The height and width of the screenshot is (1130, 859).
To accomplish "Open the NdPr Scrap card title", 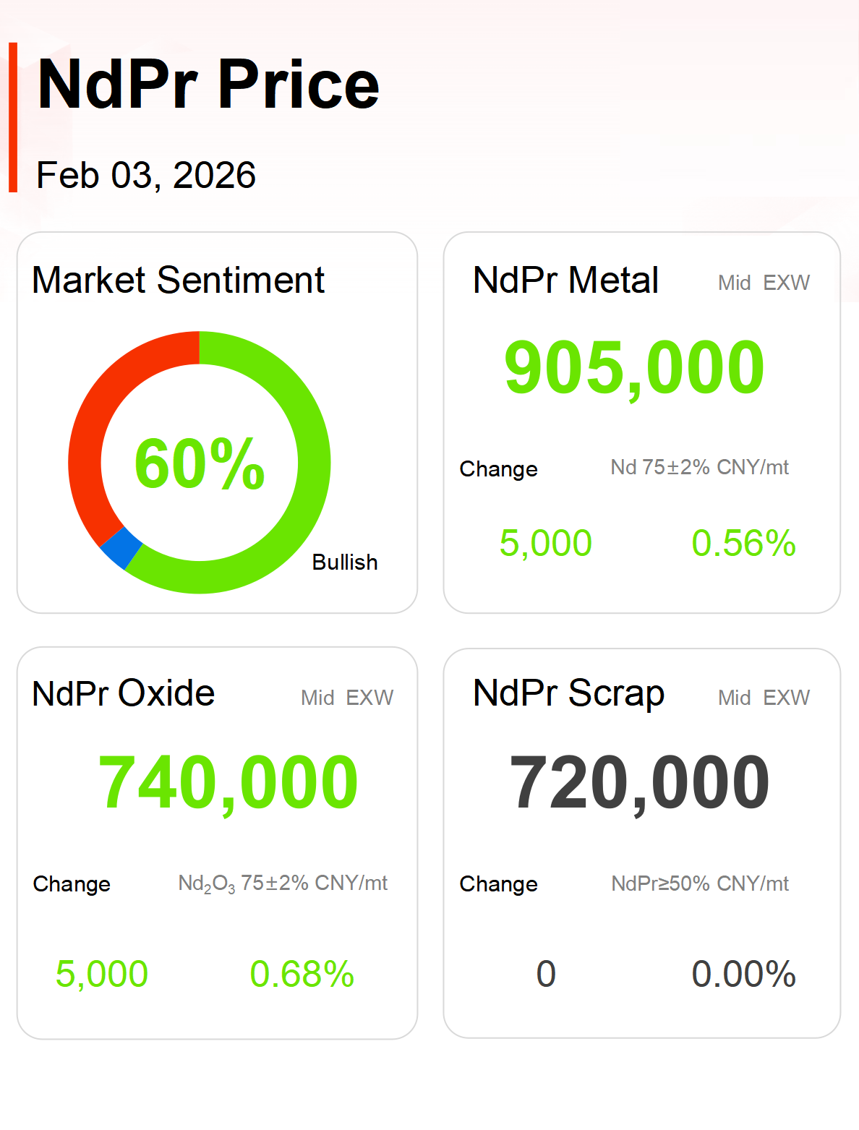I will (568, 693).
